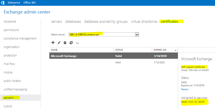The height and width of the screenshot is (109, 215).
Task: Click Assigned to services heading
Action: pos(194,98)
